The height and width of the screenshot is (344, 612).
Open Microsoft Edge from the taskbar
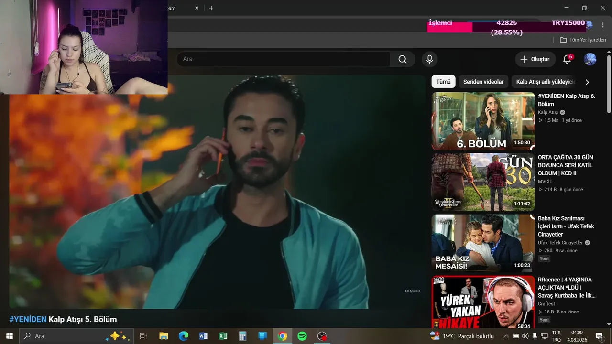coord(184,336)
